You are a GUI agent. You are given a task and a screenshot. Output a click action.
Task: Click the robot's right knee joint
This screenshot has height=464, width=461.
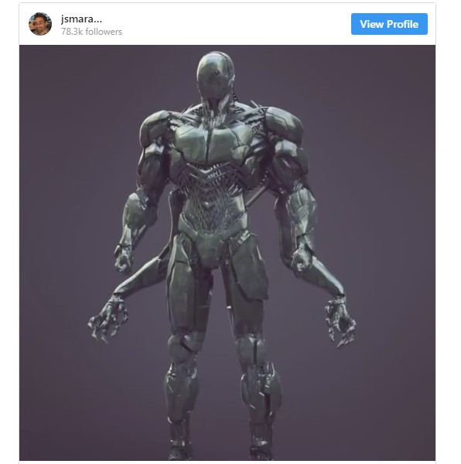coord(251,350)
